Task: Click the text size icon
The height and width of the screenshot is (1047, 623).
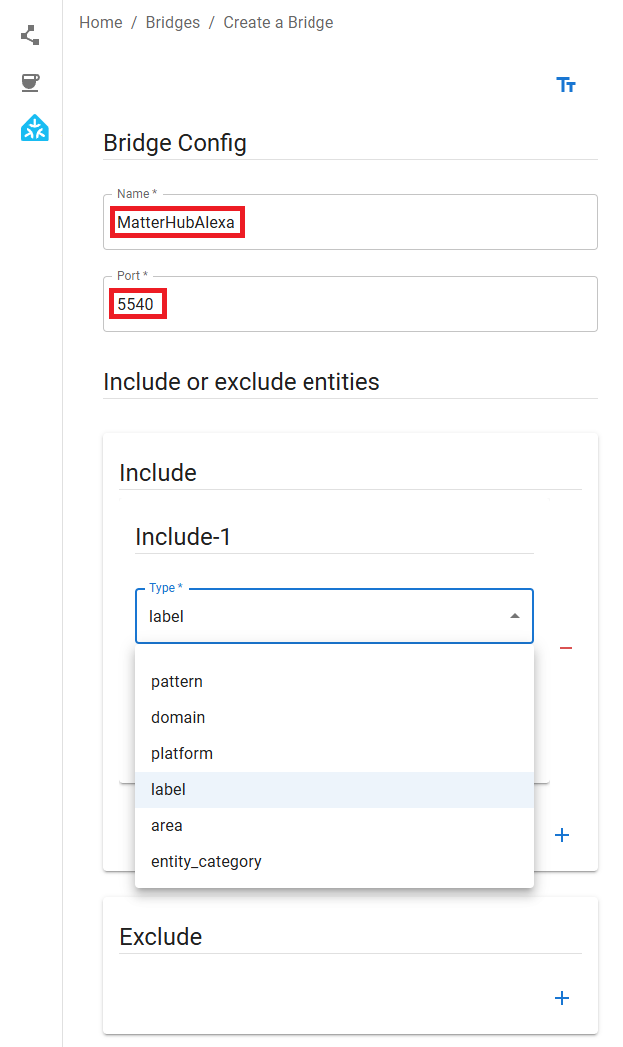Action: click(566, 85)
